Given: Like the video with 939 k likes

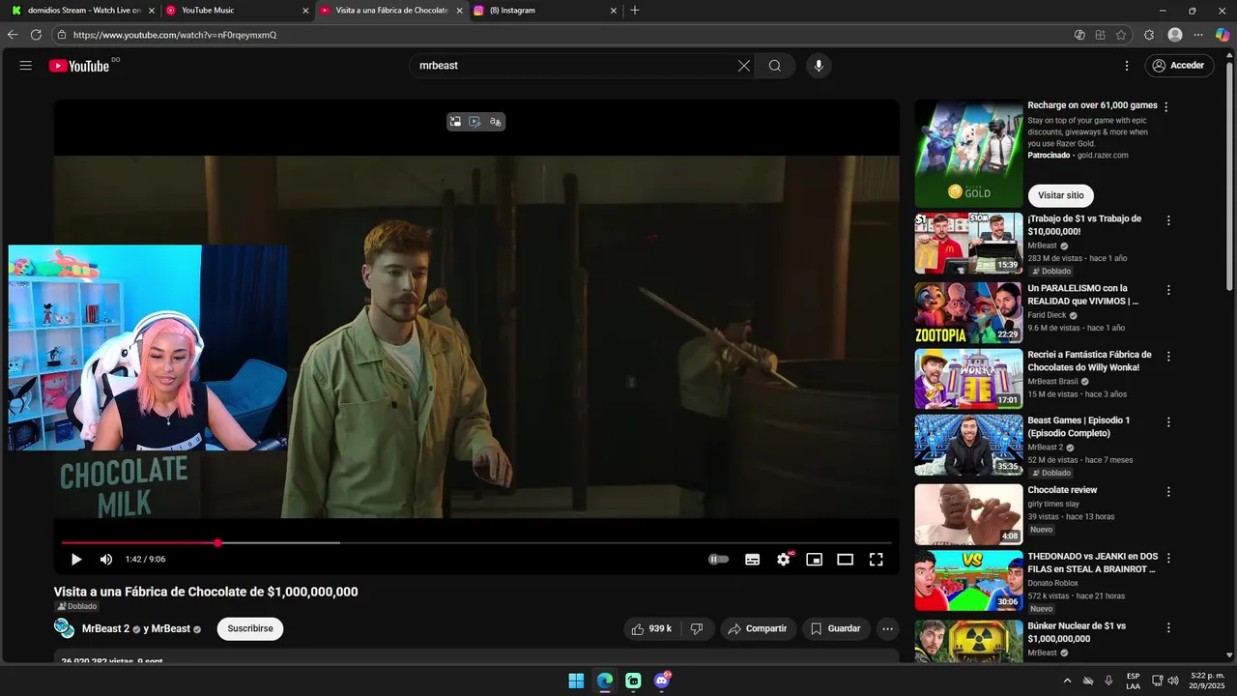Looking at the screenshot, I should [651, 629].
